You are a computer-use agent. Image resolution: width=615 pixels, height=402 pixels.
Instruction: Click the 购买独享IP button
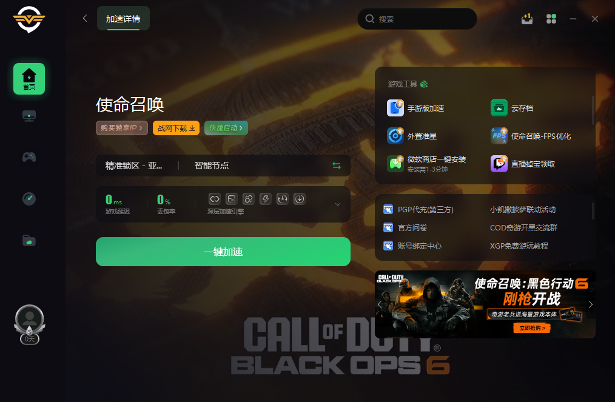point(121,128)
